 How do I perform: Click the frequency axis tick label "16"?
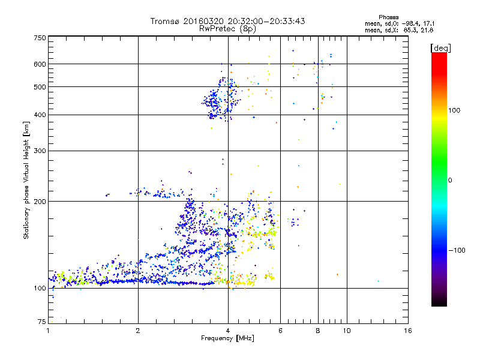point(408,331)
